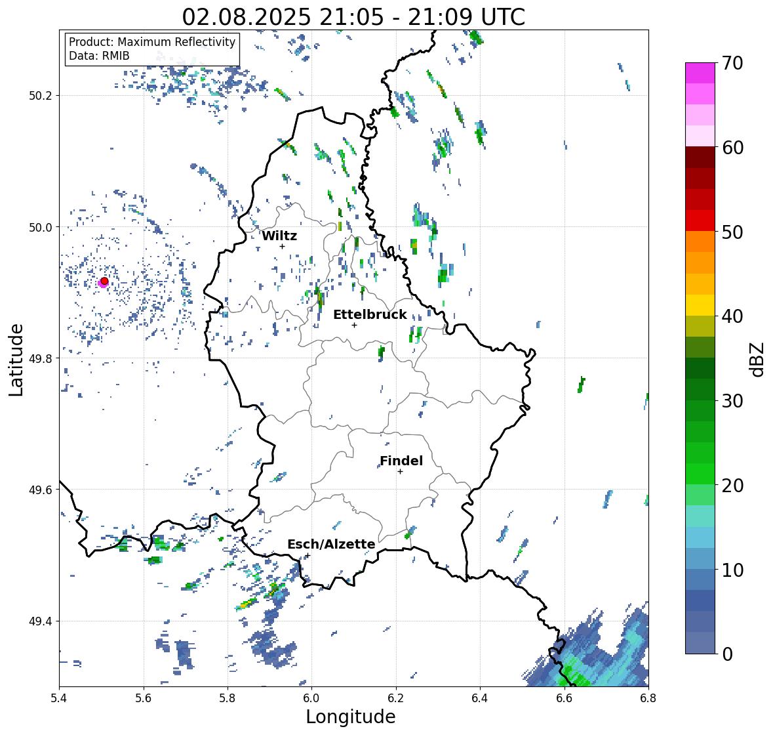Click the 'Longitude' axis label

[x=351, y=717]
